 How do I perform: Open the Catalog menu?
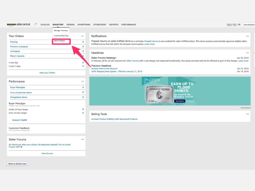coord(45,25)
